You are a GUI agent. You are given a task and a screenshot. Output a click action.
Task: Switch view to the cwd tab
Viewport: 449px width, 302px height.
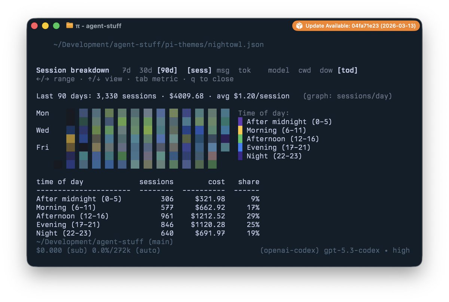[x=305, y=70]
